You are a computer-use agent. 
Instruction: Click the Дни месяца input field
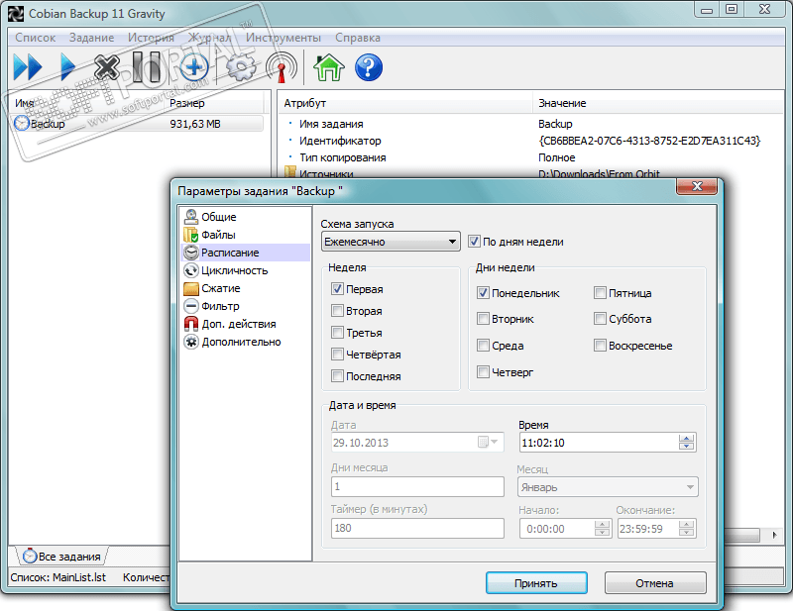(x=417, y=486)
